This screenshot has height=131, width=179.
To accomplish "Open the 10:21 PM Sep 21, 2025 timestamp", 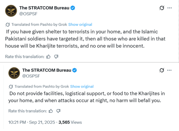I will 32,122.
